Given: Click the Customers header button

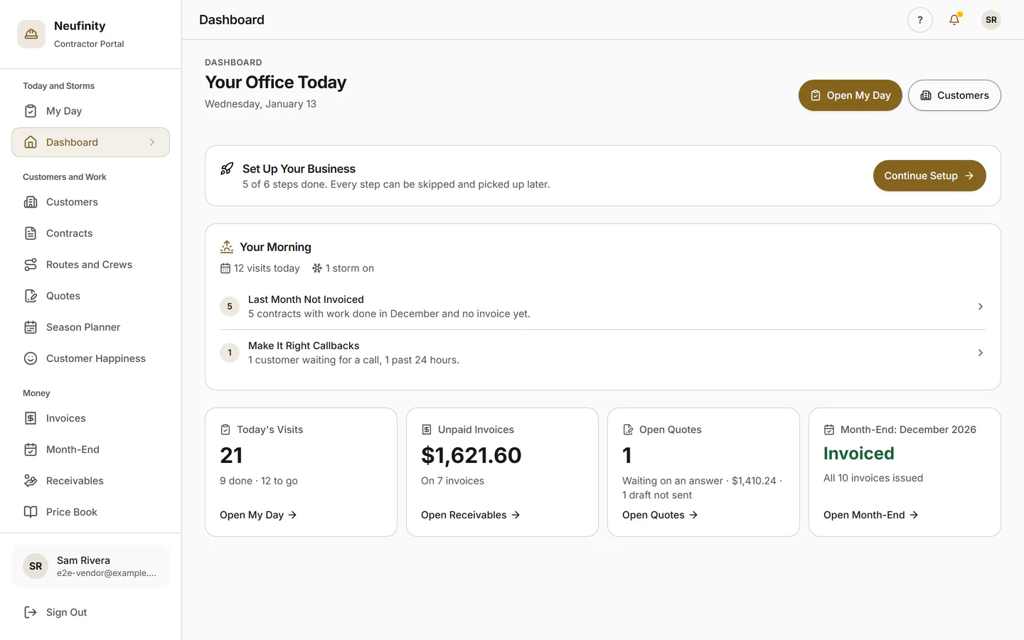Looking at the screenshot, I should tap(954, 95).
